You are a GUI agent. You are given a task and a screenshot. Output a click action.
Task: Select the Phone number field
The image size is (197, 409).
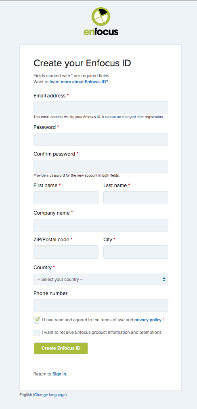101,306
